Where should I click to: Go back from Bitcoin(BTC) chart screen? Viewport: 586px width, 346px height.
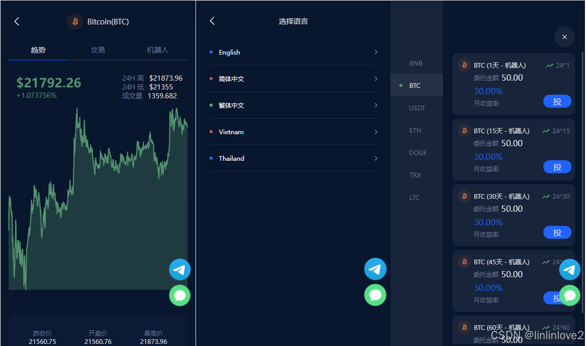(x=17, y=21)
